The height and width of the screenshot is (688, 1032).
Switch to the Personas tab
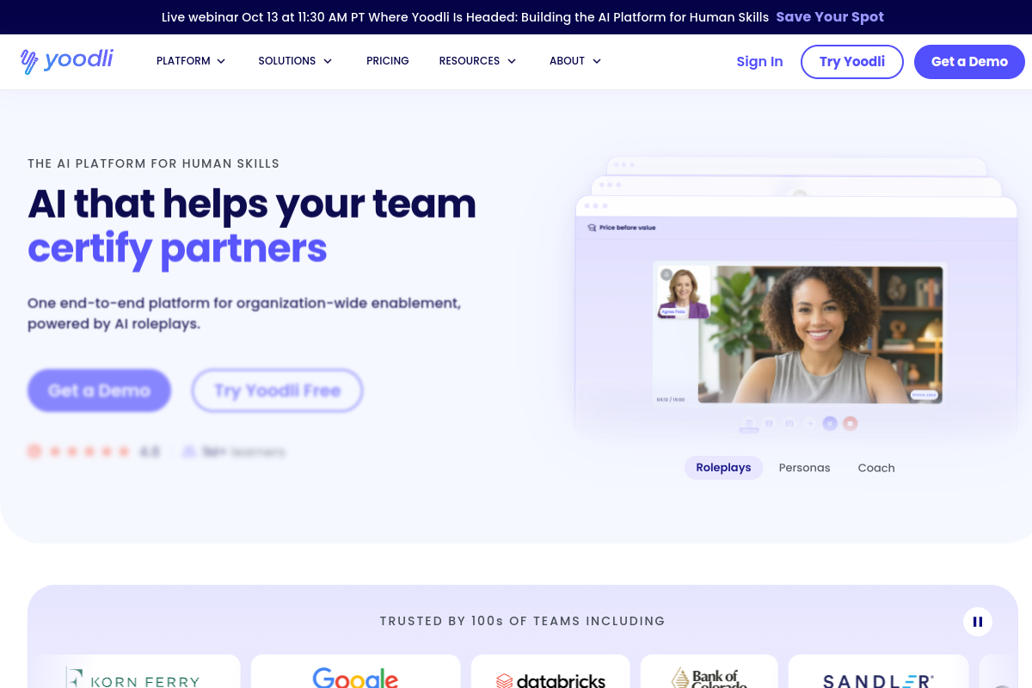pos(805,468)
